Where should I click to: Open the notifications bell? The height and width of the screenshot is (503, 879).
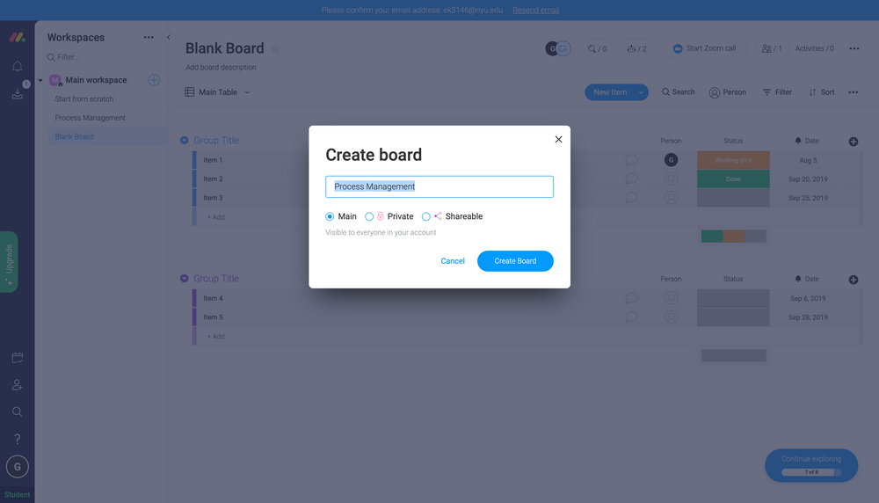click(x=18, y=66)
